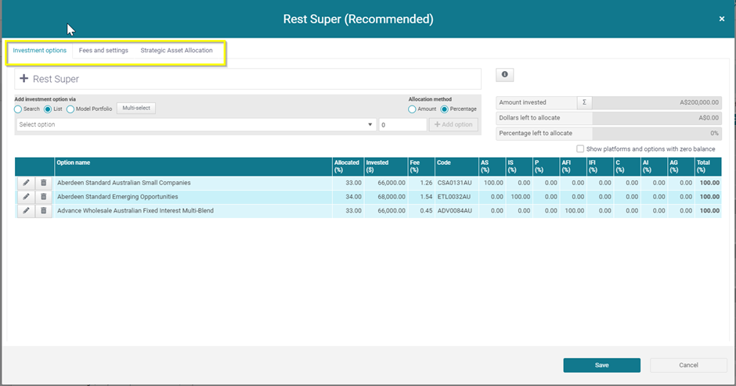
Task: Select Advance Wholesale Australian Fixed Interest Multi-Blend name
Action: point(135,211)
